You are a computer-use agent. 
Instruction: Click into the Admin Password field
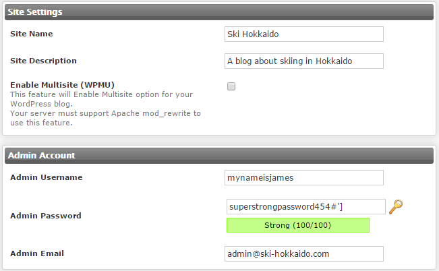coord(305,206)
